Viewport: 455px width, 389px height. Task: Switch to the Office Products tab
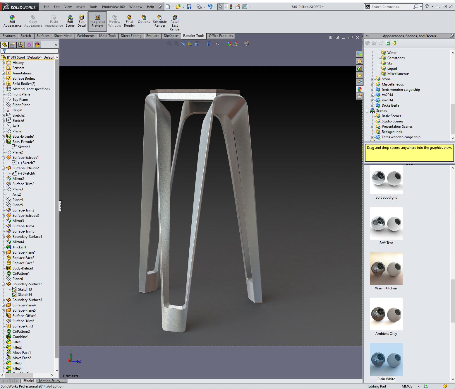(x=221, y=36)
